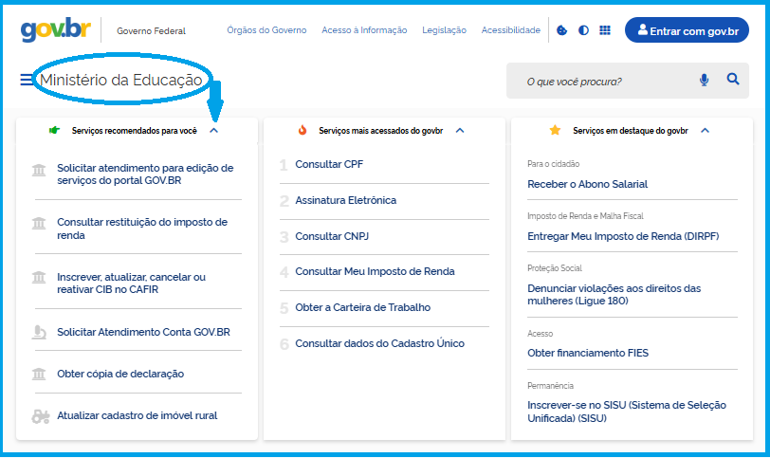
Task: Collapse Serviços recomendados para você panel
Action: (x=213, y=131)
